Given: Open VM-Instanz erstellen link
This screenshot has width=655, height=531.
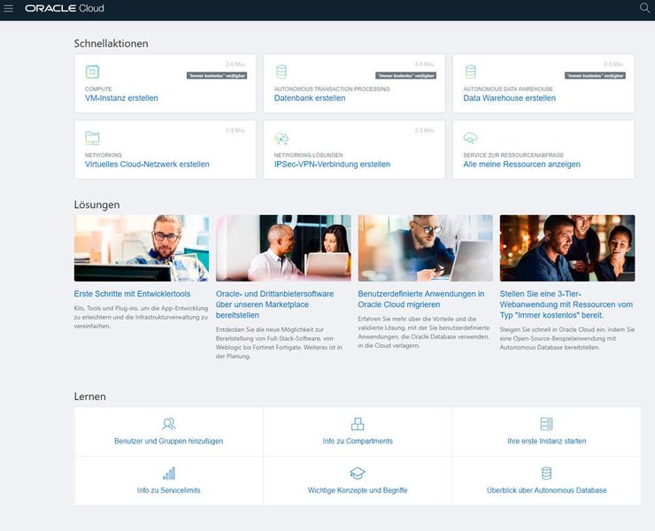Looking at the screenshot, I should point(121,98).
